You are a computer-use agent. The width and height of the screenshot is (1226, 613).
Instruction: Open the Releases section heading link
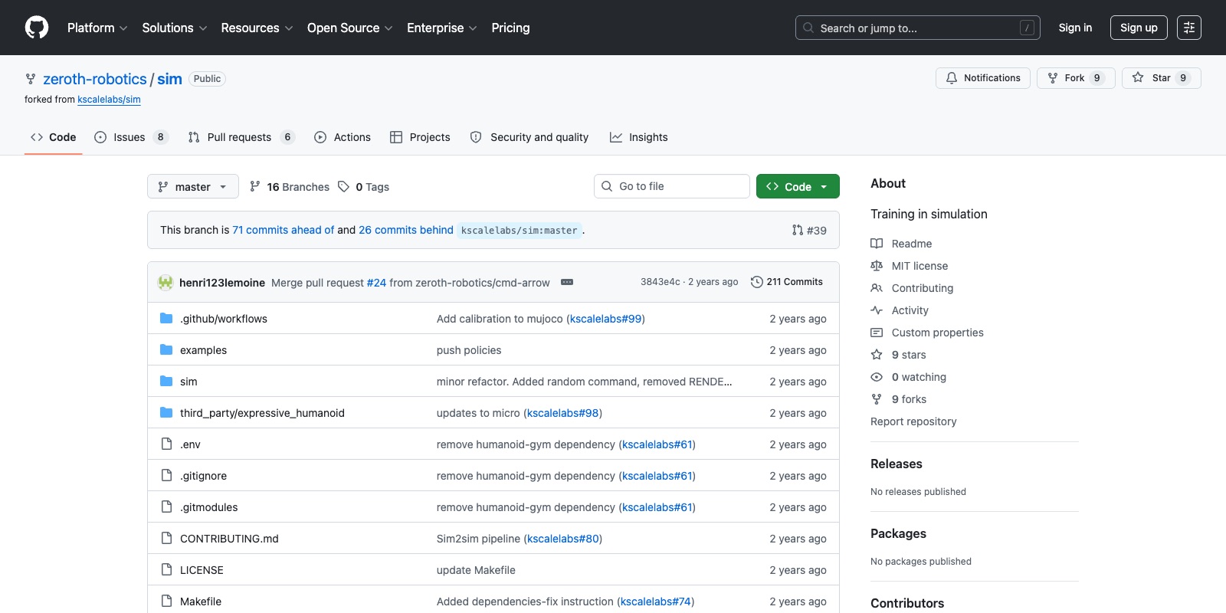[897, 464]
